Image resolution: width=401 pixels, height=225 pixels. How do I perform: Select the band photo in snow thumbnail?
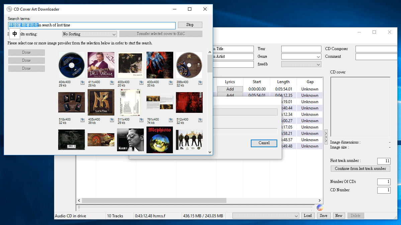189,140
